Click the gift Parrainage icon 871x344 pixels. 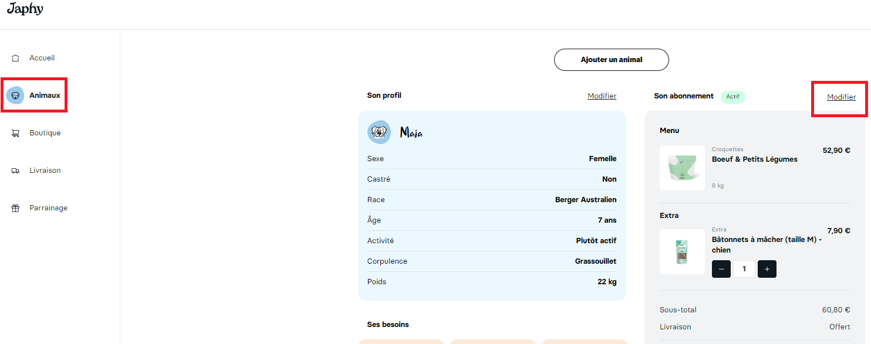pyautogui.click(x=15, y=208)
